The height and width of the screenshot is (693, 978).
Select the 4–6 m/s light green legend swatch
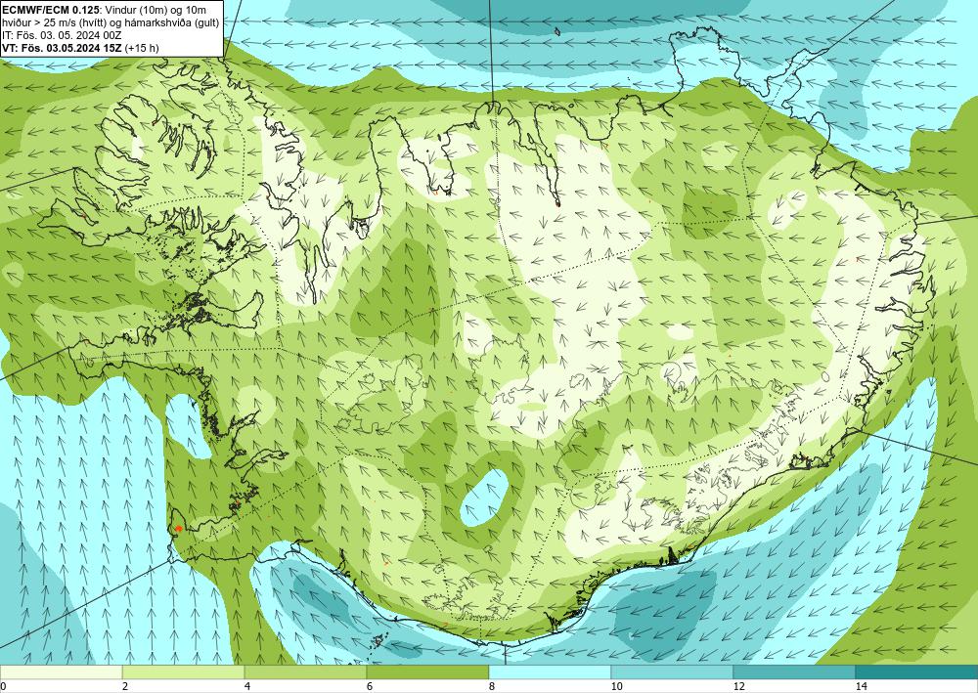click(305, 672)
